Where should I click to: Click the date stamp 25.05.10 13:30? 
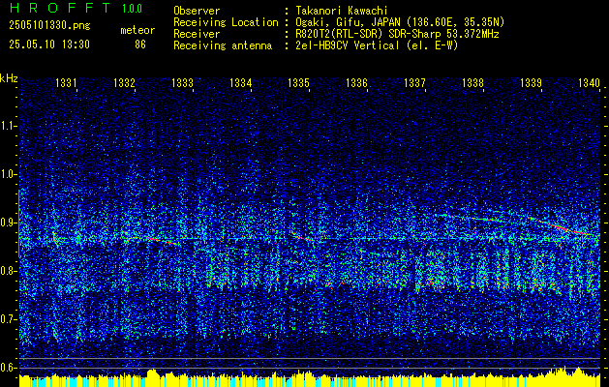point(49,45)
